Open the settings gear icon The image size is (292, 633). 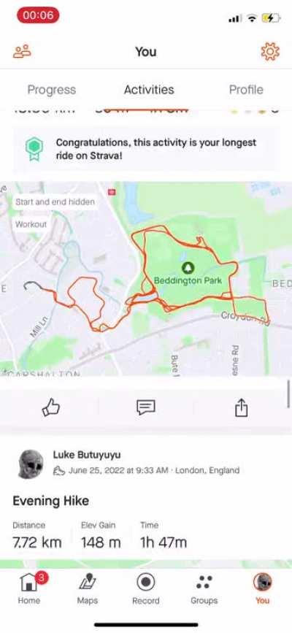[270, 52]
